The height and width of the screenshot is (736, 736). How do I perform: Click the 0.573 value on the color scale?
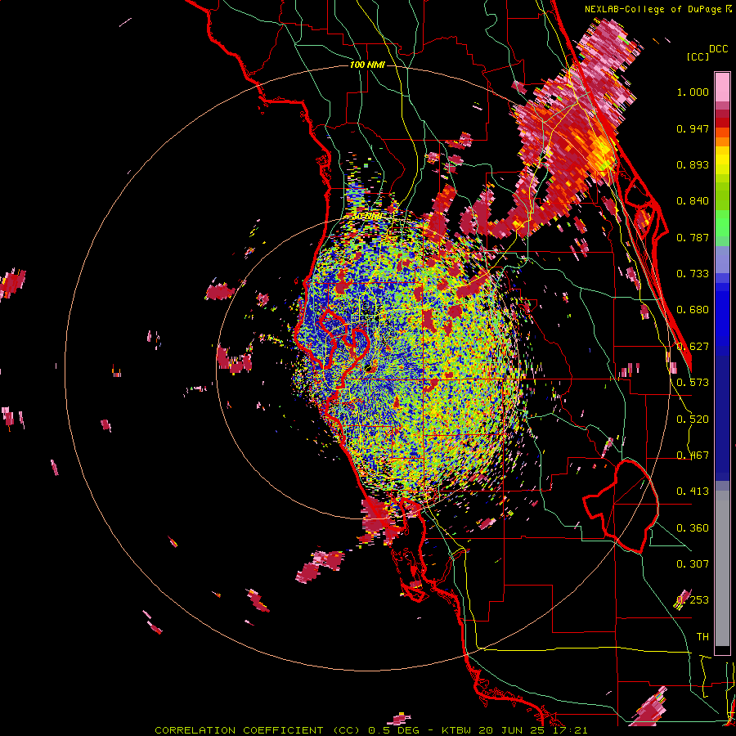[x=693, y=383]
